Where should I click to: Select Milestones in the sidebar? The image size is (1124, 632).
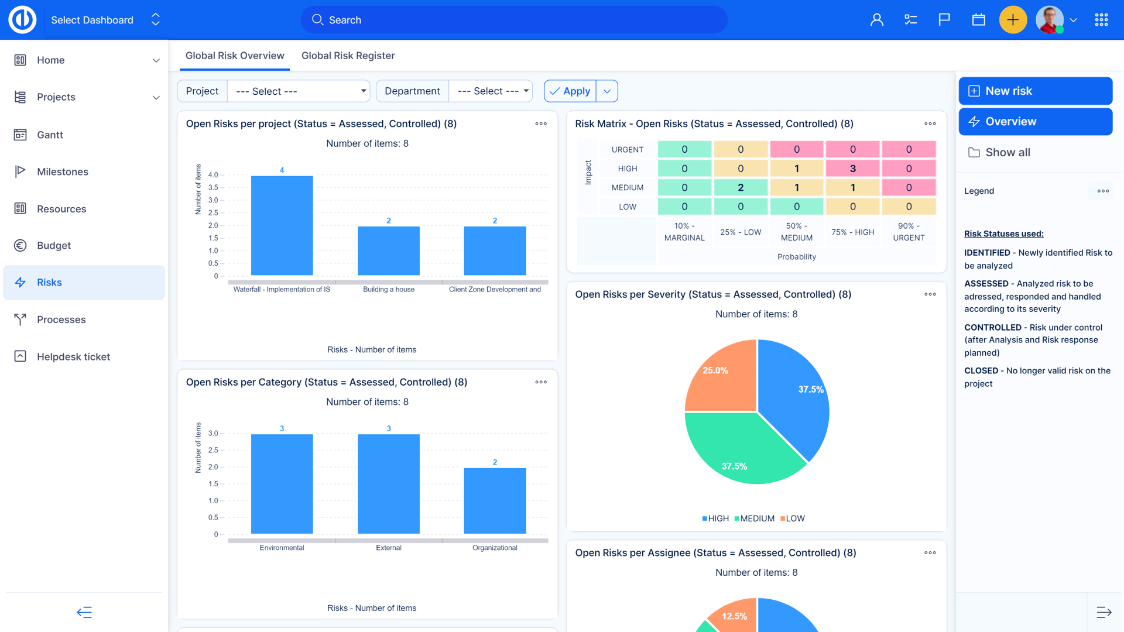pos(62,171)
